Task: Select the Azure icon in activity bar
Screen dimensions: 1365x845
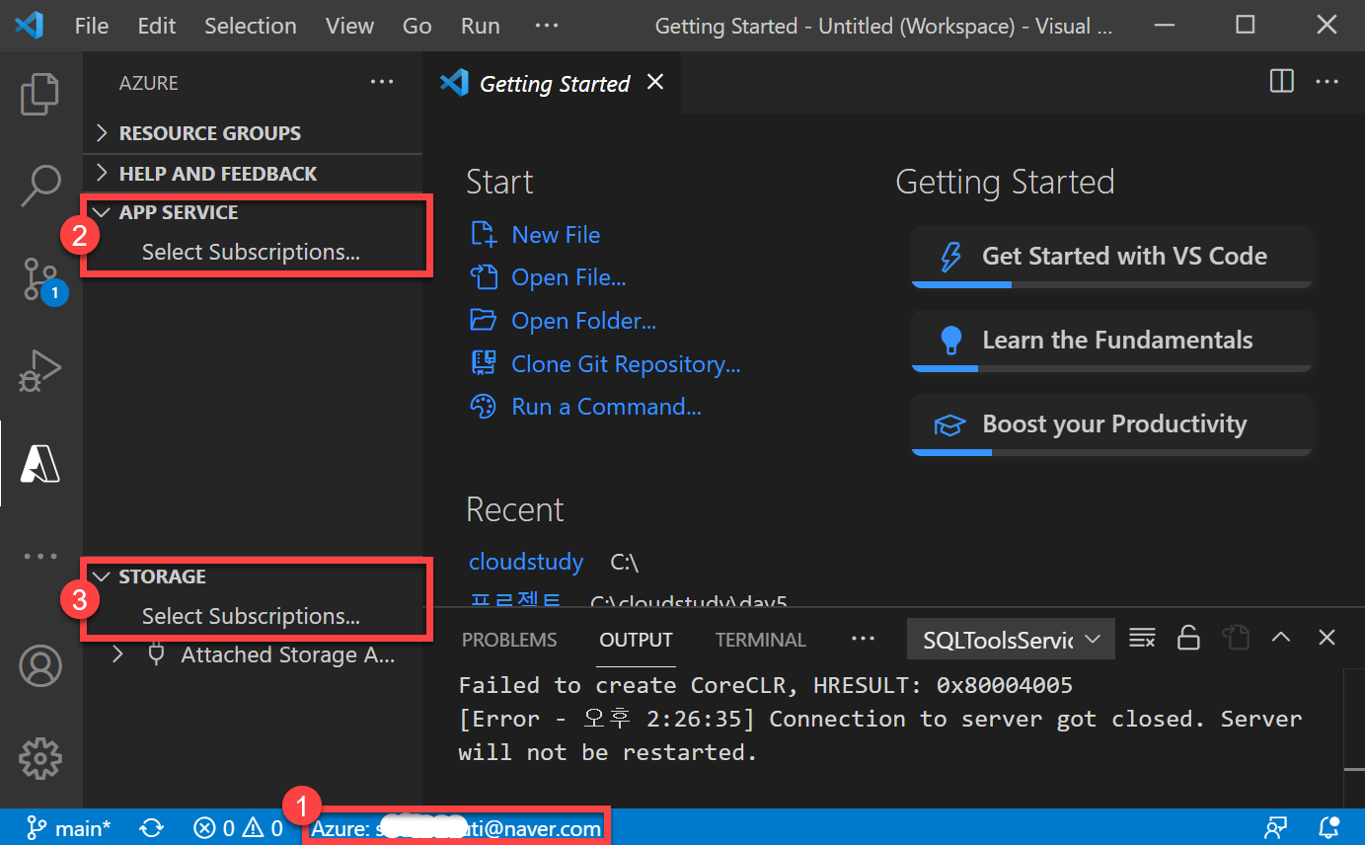Action: click(x=40, y=463)
